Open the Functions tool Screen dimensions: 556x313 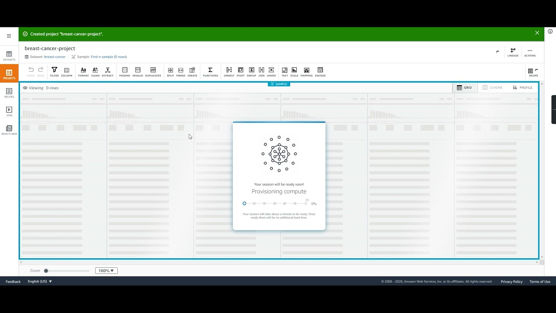[210, 72]
